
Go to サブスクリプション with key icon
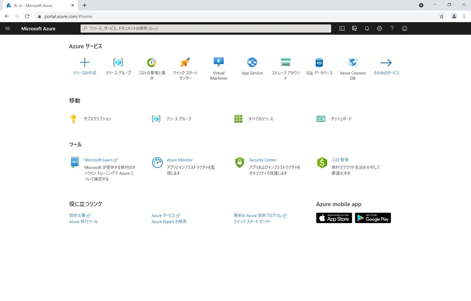pyautogui.click(x=90, y=119)
